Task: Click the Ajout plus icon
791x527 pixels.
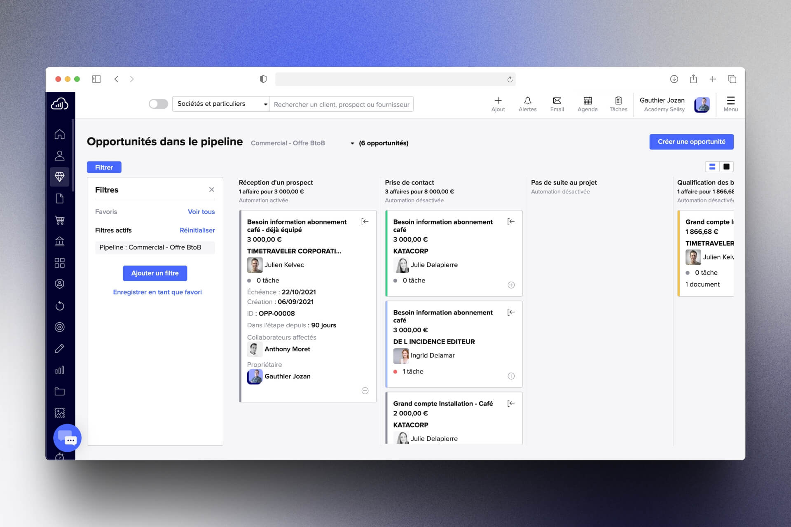Action: coord(498,104)
